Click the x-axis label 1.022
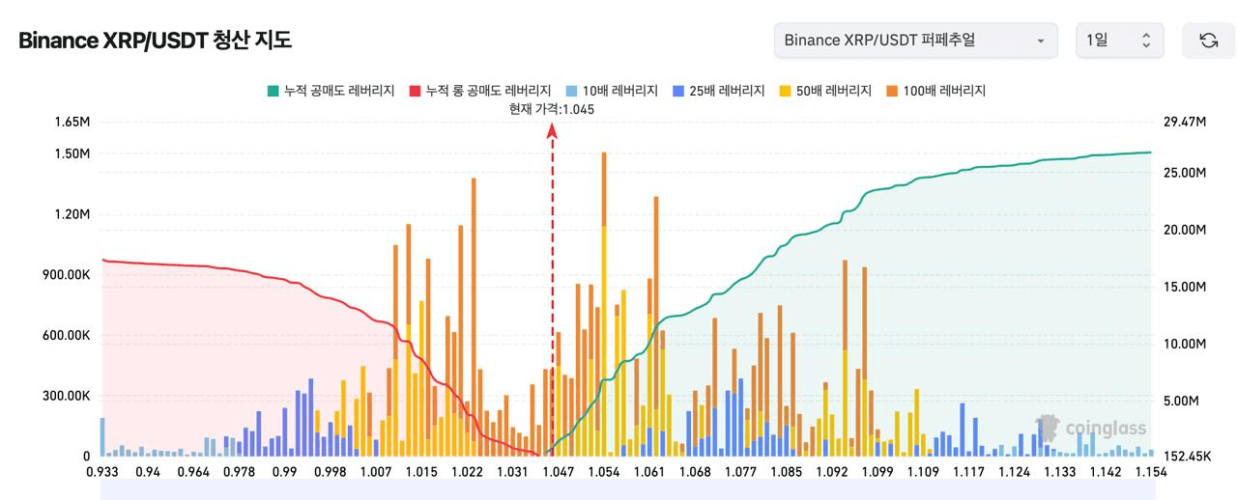The image size is (1237, 500). 467,471
